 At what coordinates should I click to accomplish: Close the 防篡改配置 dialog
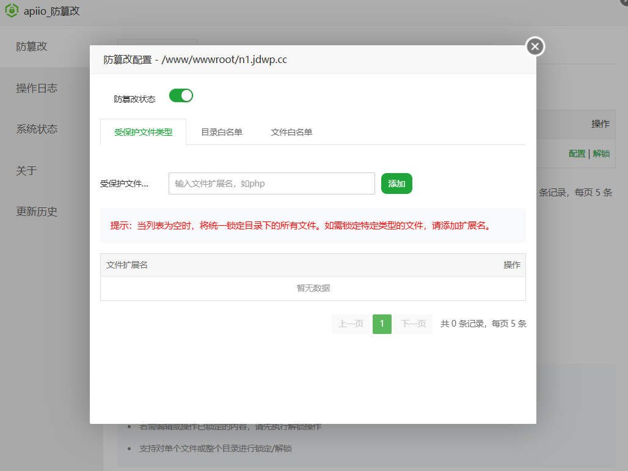tap(535, 46)
